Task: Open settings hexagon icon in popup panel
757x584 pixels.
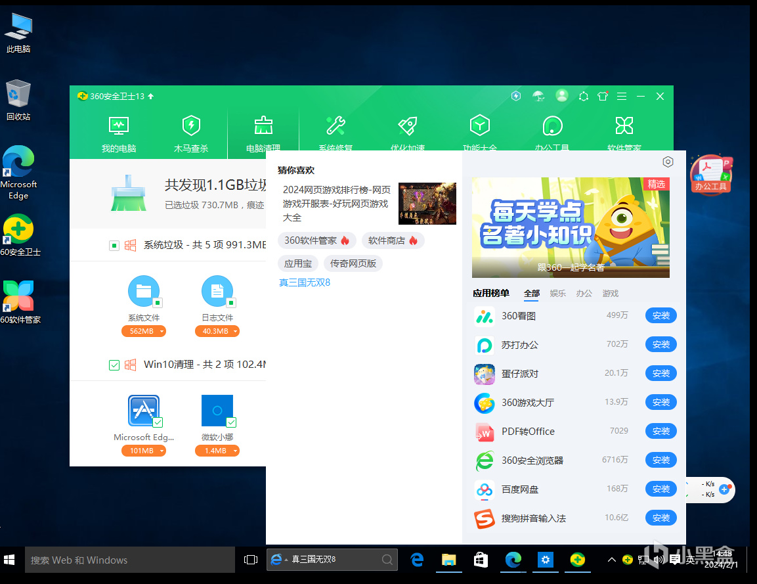Action: pos(668,162)
